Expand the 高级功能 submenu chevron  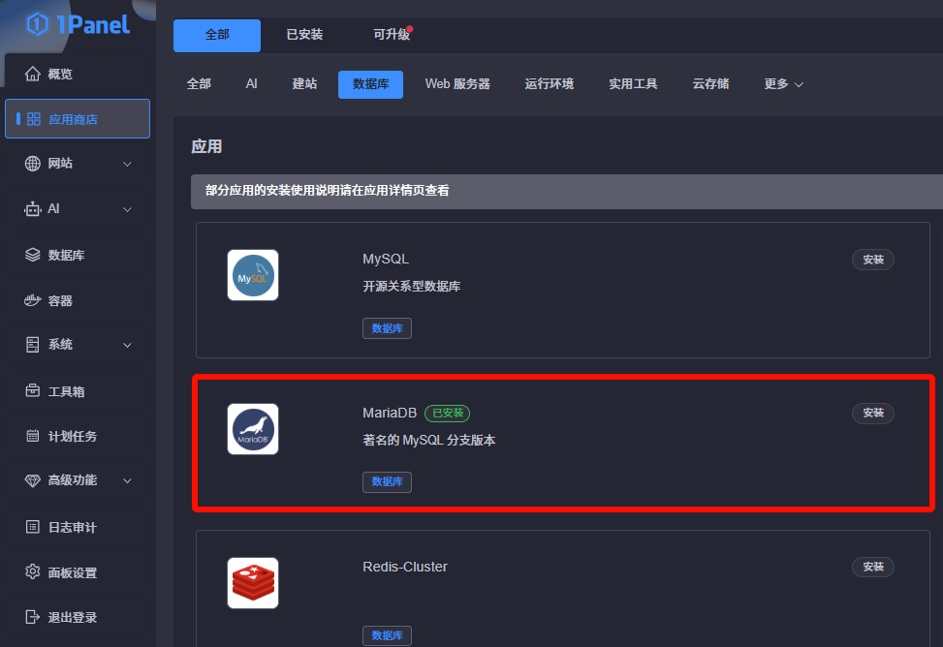[127, 481]
